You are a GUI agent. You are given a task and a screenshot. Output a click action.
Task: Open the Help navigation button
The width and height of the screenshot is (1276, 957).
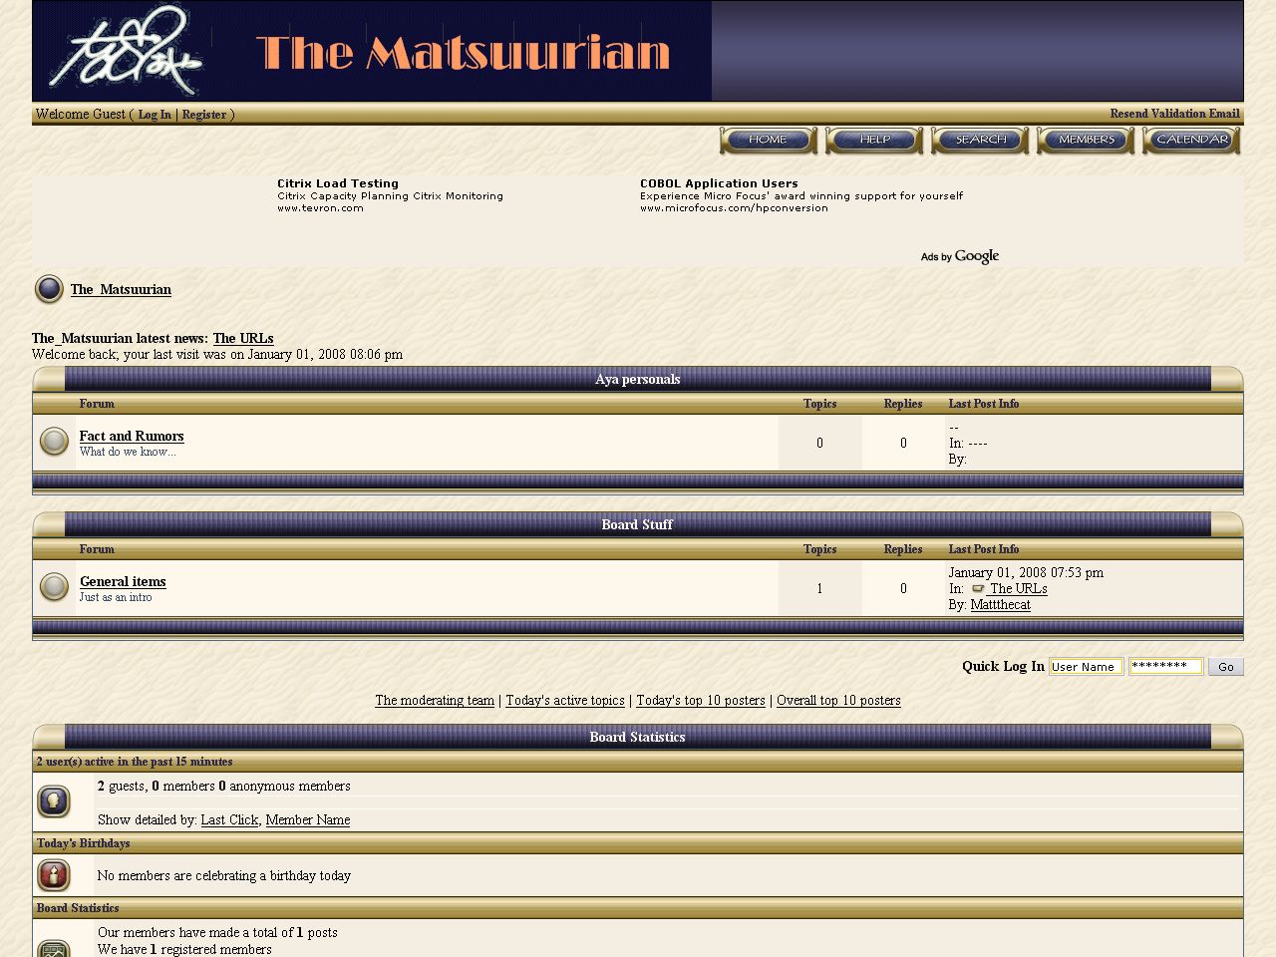(x=874, y=141)
